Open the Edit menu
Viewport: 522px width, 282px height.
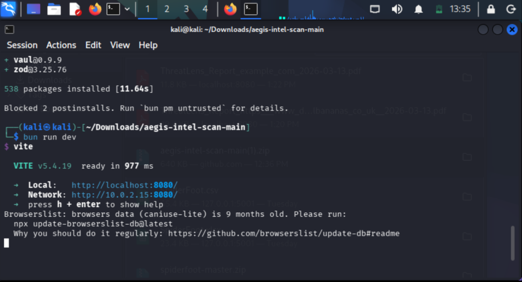pos(93,45)
